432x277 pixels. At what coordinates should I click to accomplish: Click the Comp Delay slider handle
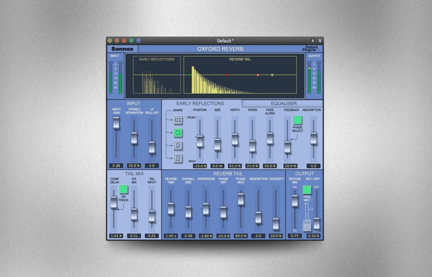tap(113, 202)
